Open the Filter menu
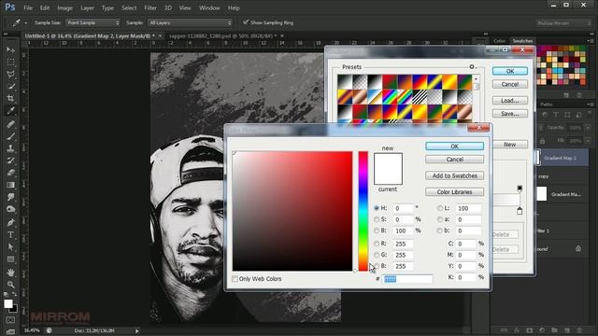Screen dimensions: 598x336 (150, 7)
